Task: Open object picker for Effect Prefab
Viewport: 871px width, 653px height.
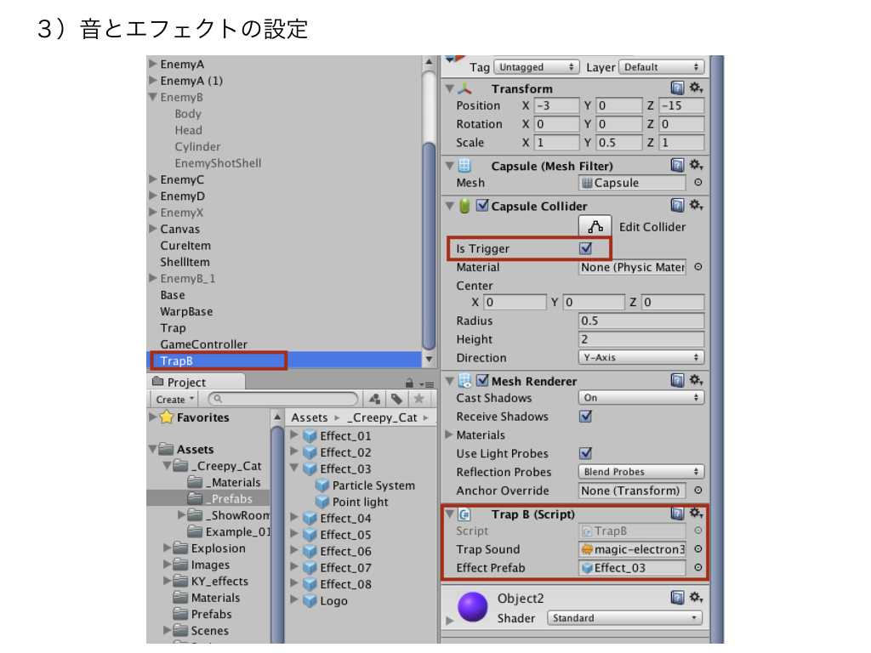Action: coord(698,567)
